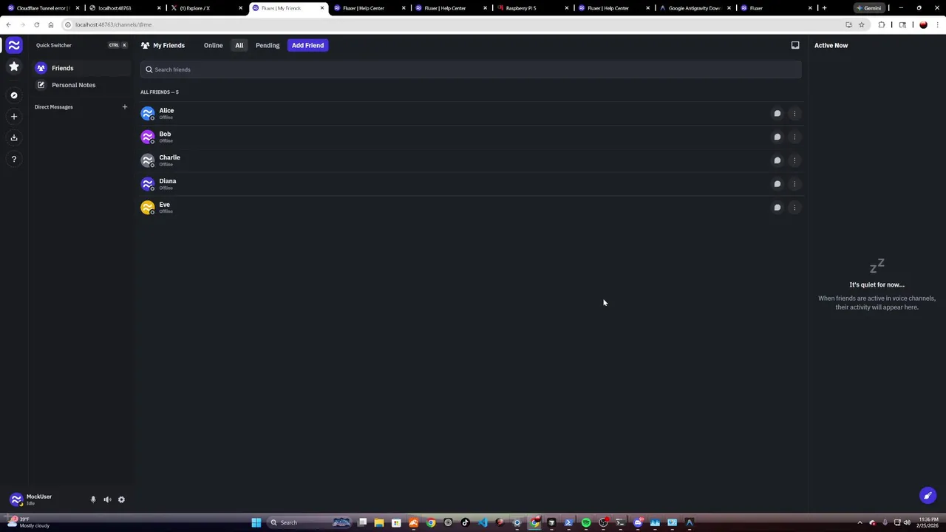Open File Explorer from the taskbar
The width and height of the screenshot is (946, 532).
click(379, 522)
